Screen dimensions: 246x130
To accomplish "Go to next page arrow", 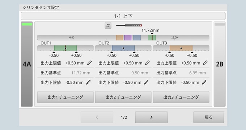I will [x=151, y=117].
